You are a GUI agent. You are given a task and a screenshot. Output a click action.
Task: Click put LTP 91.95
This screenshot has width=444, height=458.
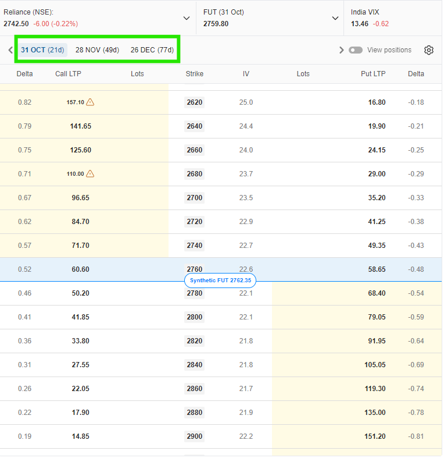(377, 341)
